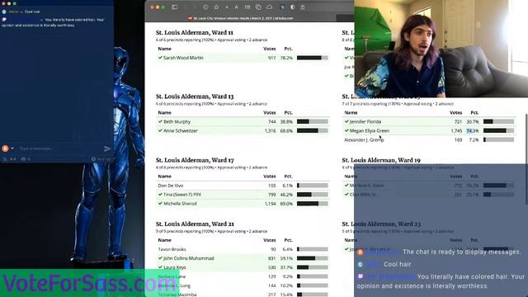This screenshot has width=528, height=297.
Task: Select Sarah Wood Martin row name
Action: point(183,58)
